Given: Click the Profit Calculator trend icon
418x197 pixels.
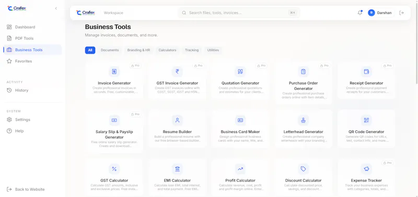Looking at the screenshot, I should tap(240, 169).
